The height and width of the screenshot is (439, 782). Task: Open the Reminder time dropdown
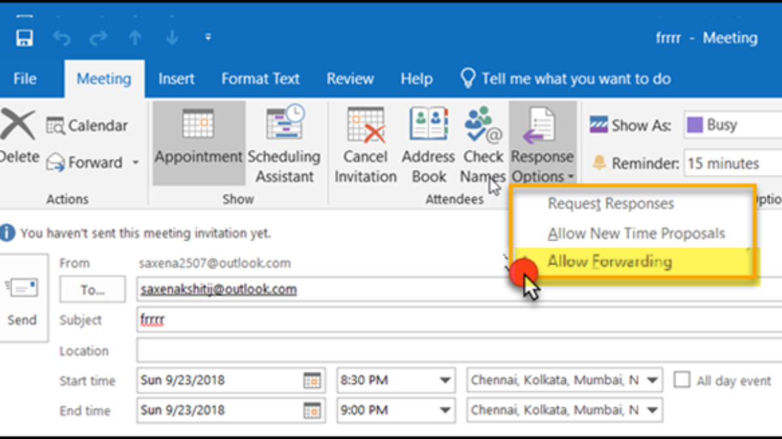(x=733, y=163)
